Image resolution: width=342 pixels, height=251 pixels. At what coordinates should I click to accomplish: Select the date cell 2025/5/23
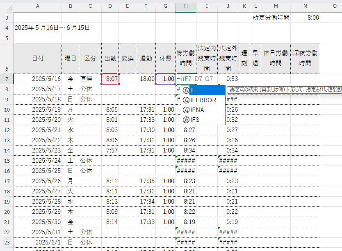click(x=46, y=150)
